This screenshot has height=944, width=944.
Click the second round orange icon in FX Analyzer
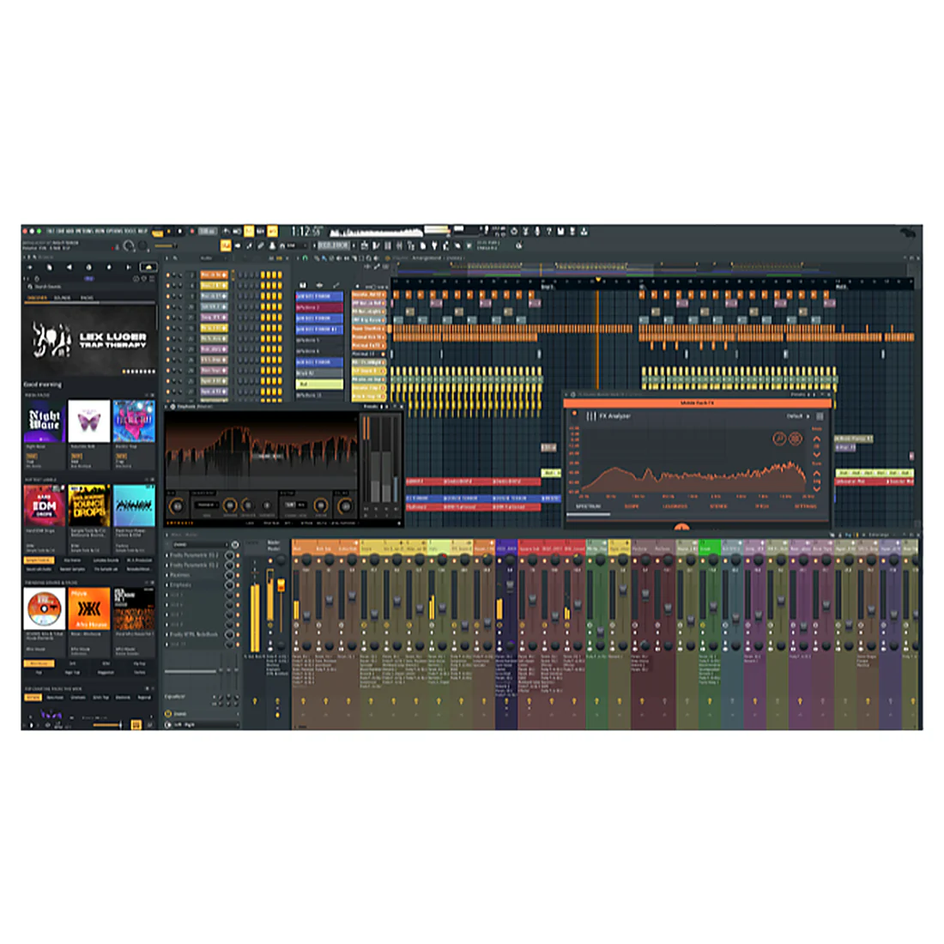[796, 439]
